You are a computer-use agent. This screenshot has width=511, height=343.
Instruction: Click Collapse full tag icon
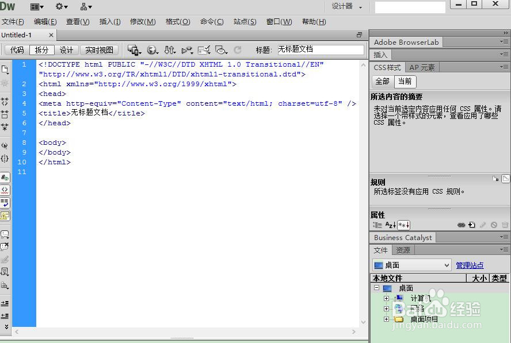[x=5, y=102]
